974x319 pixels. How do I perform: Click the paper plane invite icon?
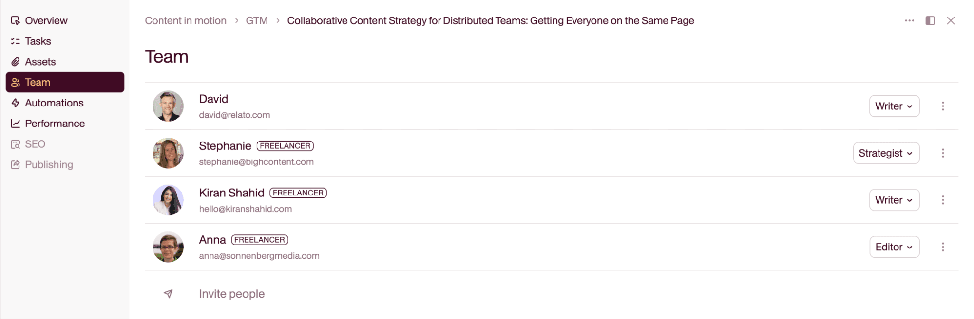pos(168,294)
